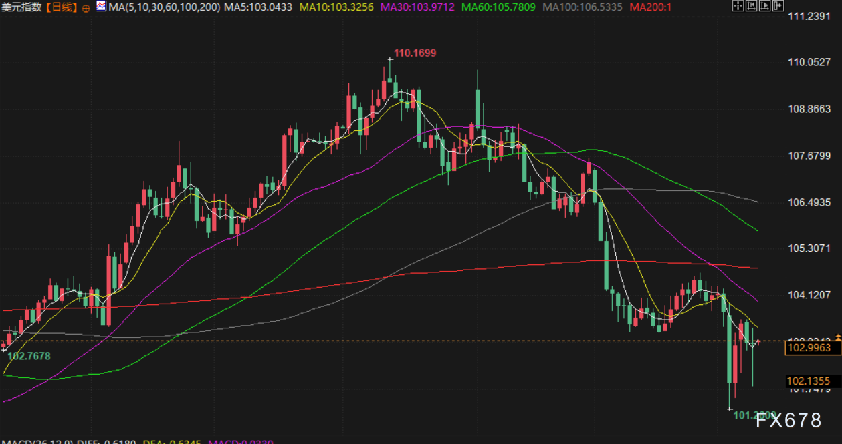This screenshot has height=444, width=842.
Task: Click the 106.4935 axis price label
Action: coord(809,202)
